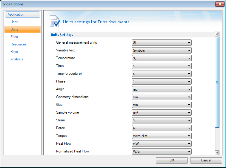Image resolution: width=226 pixels, height=168 pixels.
Task: Open the Force units dropdown
Action: (162, 128)
